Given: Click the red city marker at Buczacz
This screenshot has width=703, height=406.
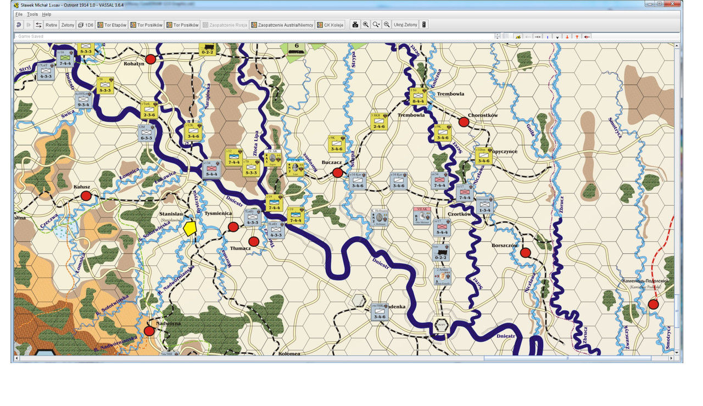Looking at the screenshot, I should click(x=338, y=173).
